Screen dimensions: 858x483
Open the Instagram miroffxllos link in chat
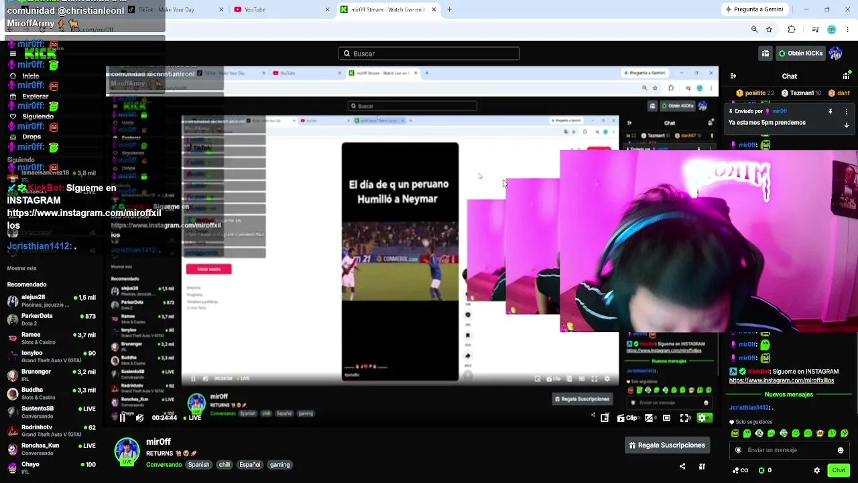(782, 380)
